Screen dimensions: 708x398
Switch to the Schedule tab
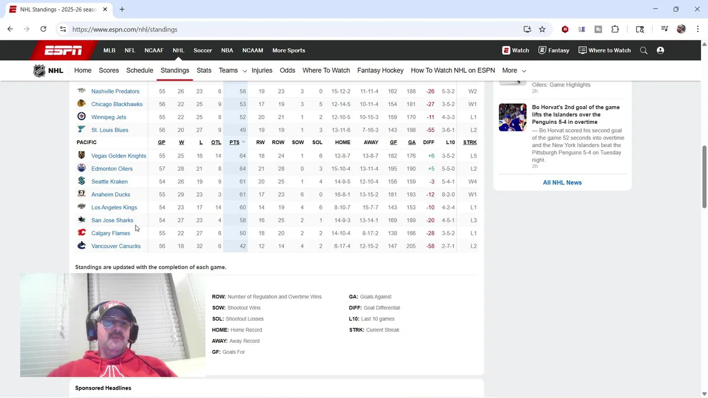coord(139,70)
